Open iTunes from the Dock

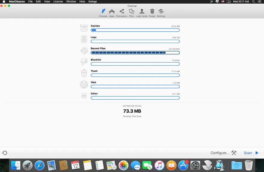(159, 165)
